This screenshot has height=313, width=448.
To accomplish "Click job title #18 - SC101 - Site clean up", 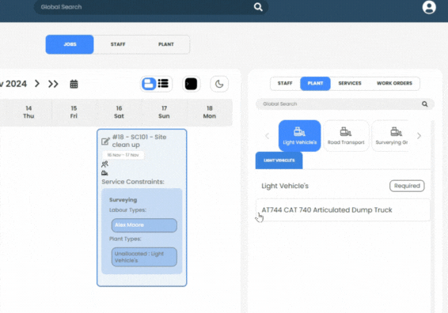I will [x=139, y=141].
